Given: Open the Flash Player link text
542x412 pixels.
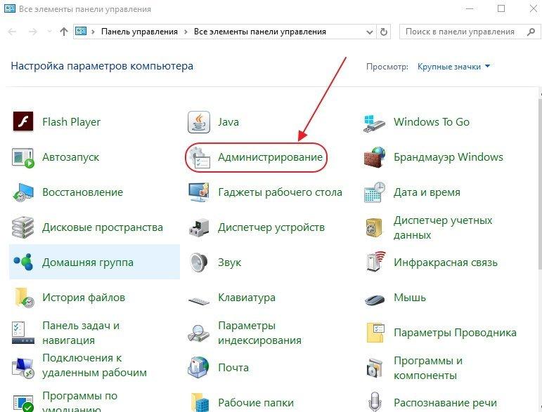Looking at the screenshot, I should coord(71,122).
